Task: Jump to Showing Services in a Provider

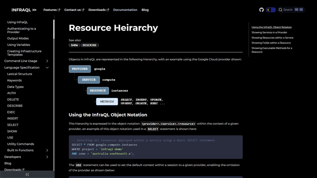Action: coord(269,33)
